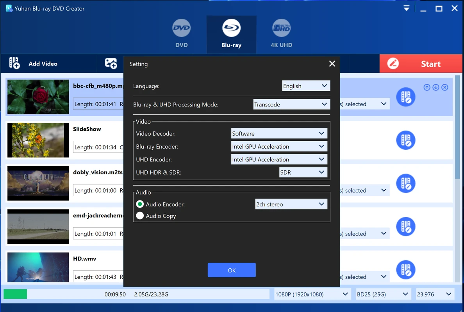
Task: Open the 2ch stereo audio dropdown
Action: point(291,204)
